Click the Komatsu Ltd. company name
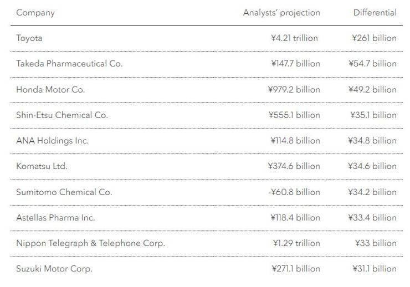This screenshot has width=410, height=287. click(x=42, y=166)
